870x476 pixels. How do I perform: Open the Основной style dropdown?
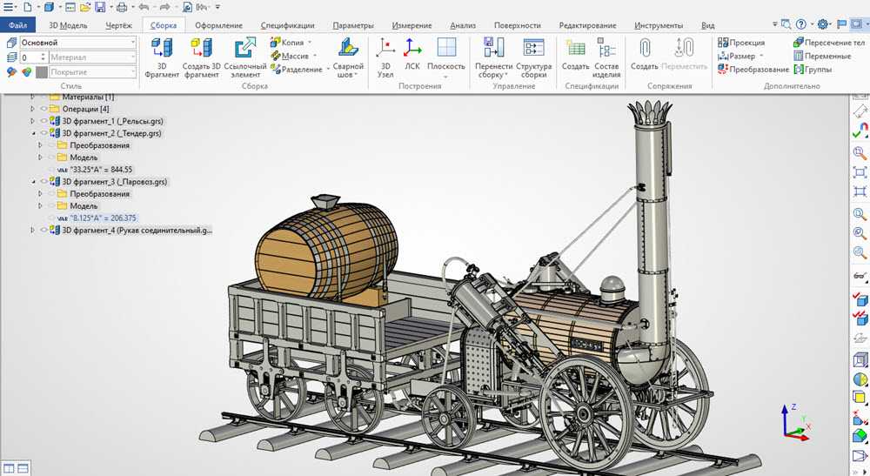[x=132, y=42]
